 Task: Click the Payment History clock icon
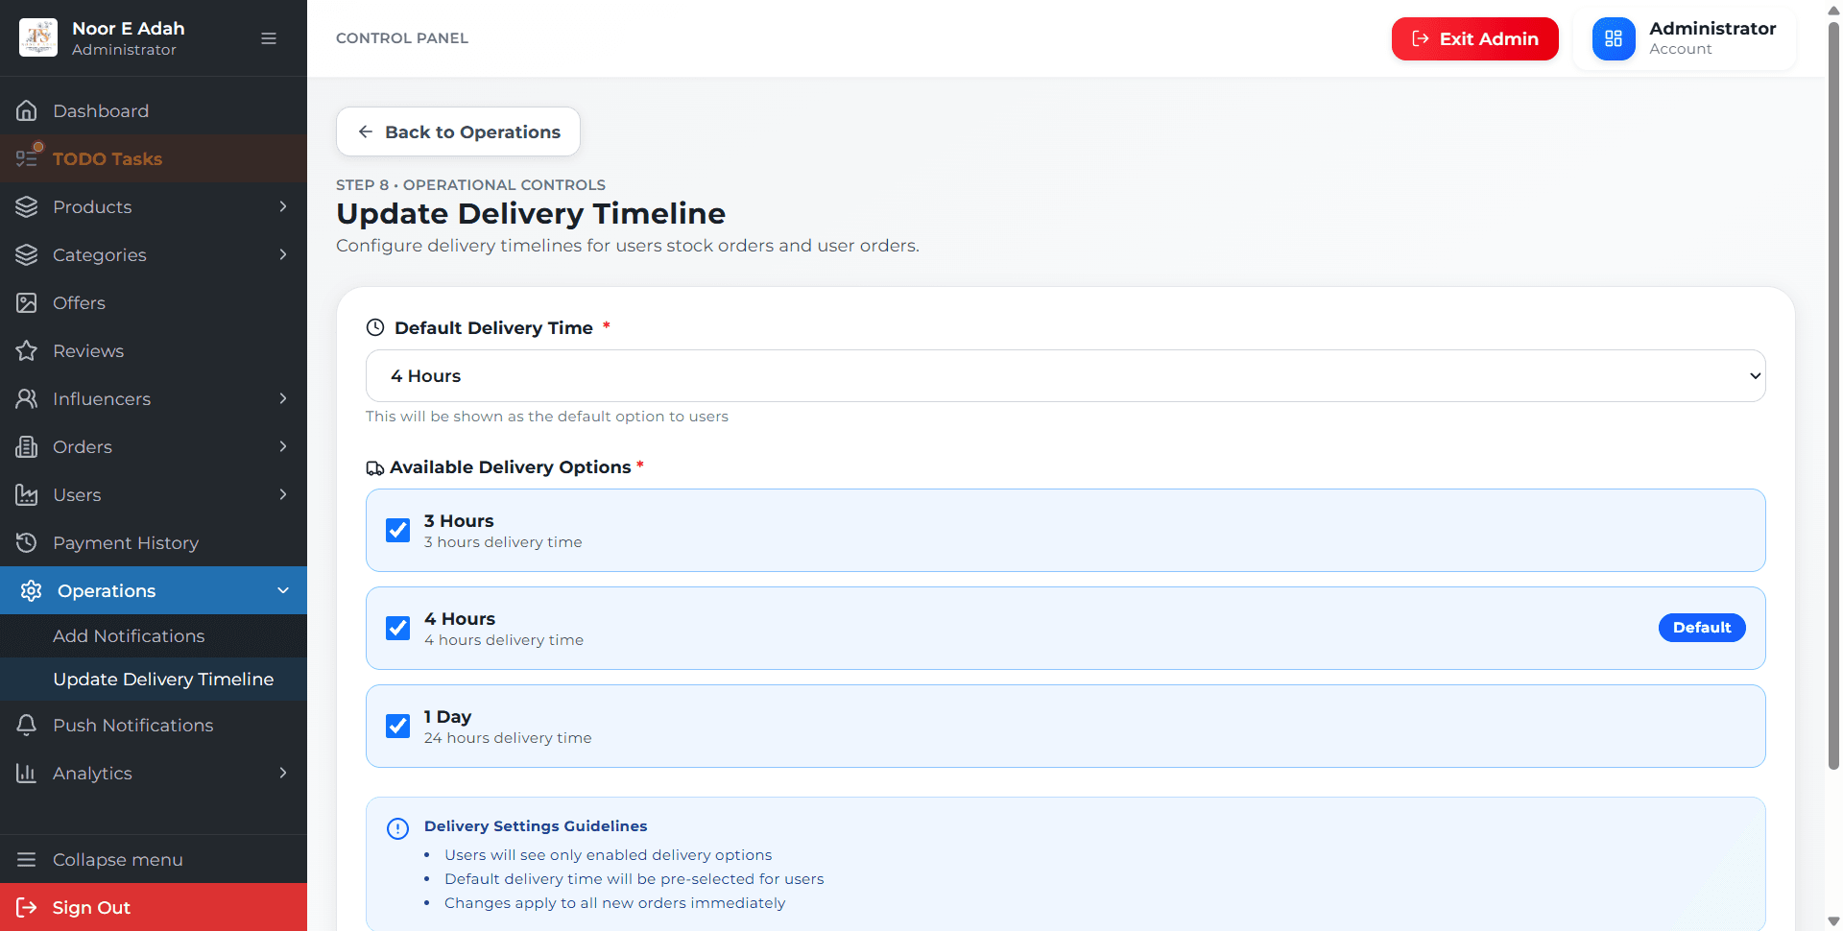tap(27, 542)
